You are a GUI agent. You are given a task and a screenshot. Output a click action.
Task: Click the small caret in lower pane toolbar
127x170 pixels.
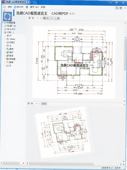tap(39, 104)
